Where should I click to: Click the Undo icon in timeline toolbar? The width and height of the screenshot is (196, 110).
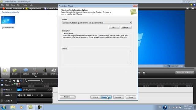2,81
